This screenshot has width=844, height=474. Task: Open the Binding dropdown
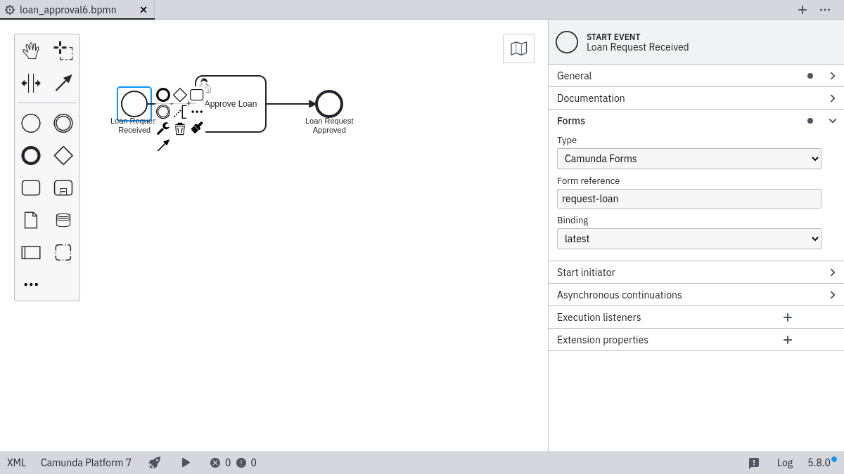(x=689, y=239)
